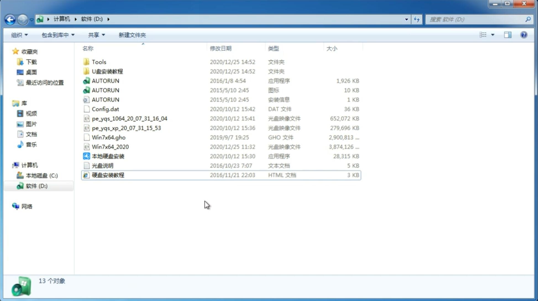Open the U盘安装教程 folder
This screenshot has height=301, width=538.
coord(107,71)
